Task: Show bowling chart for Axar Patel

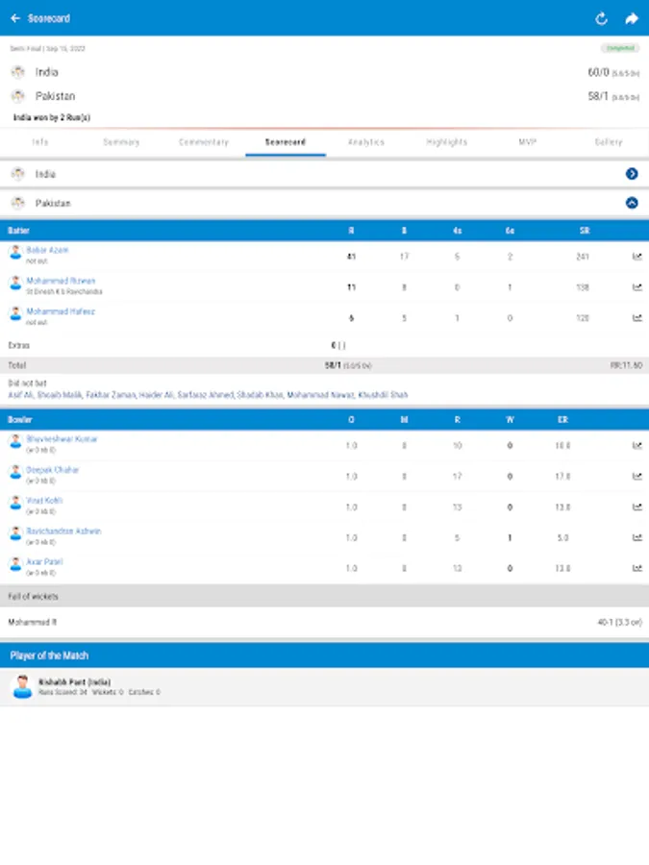Action: click(x=637, y=568)
